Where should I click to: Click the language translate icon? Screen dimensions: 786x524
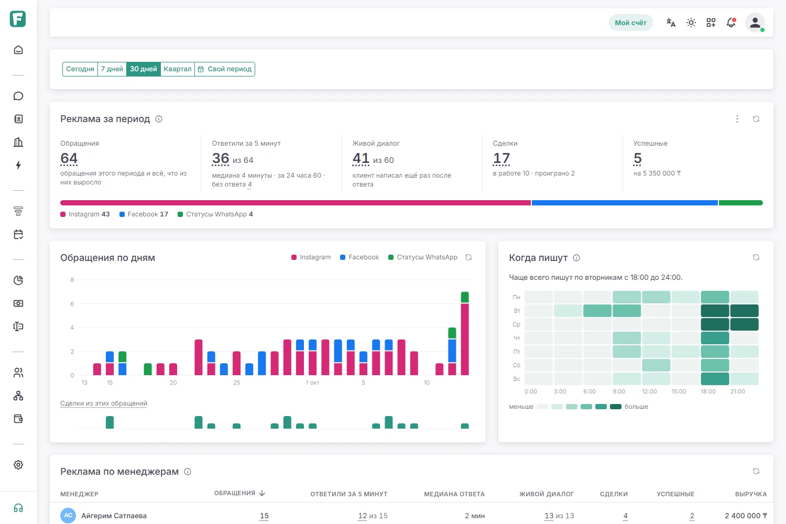click(x=671, y=23)
